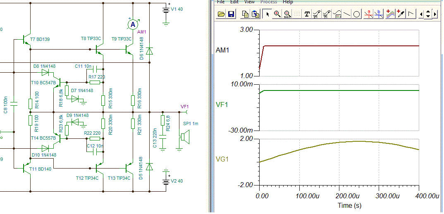This screenshot has width=444, height=214.
Task: Select the circle drawing tool
Action: pos(357,14)
